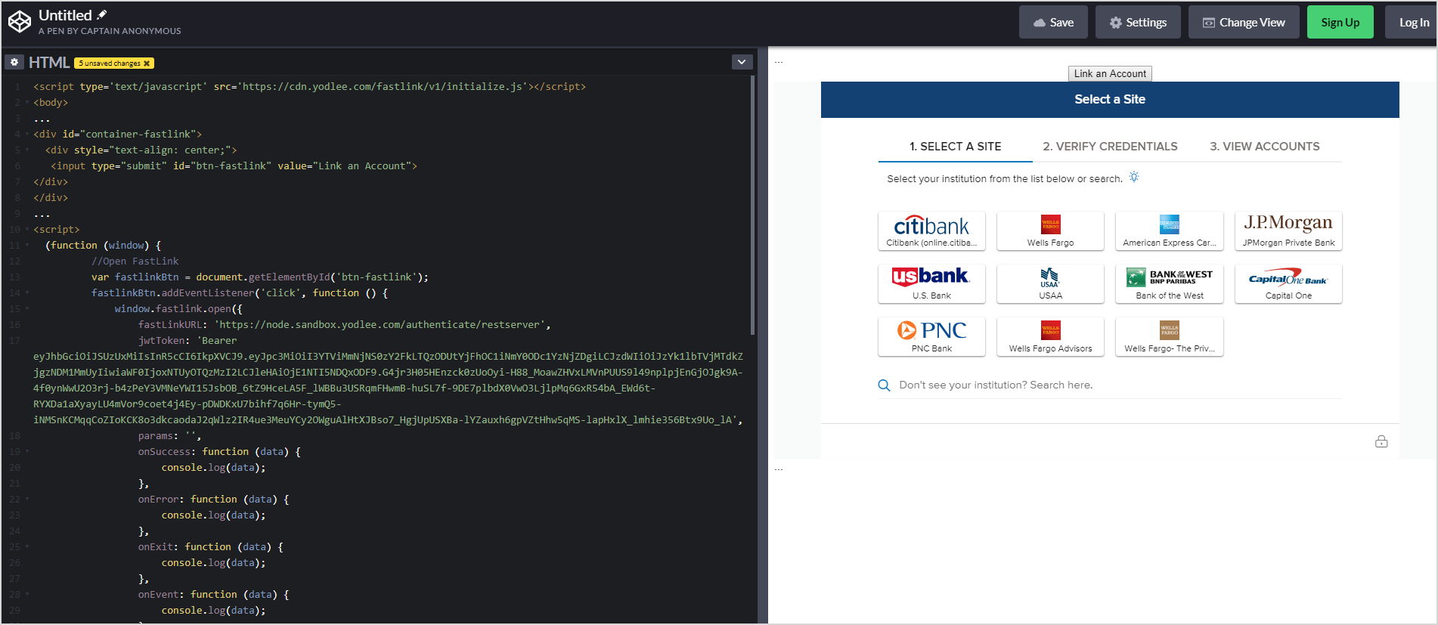Select American Express Card tile
The height and width of the screenshot is (625, 1438).
pyautogui.click(x=1170, y=231)
